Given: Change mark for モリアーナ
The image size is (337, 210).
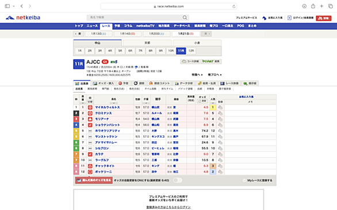Looking at the screenshot, I should [x=90, y=119].
